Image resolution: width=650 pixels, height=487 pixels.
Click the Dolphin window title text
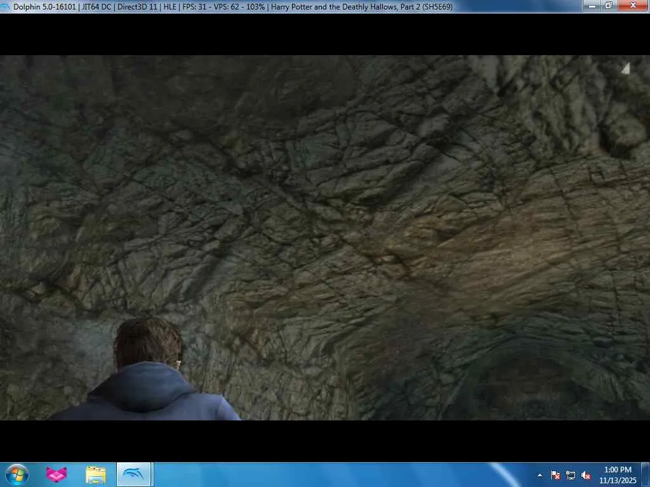(x=233, y=6)
